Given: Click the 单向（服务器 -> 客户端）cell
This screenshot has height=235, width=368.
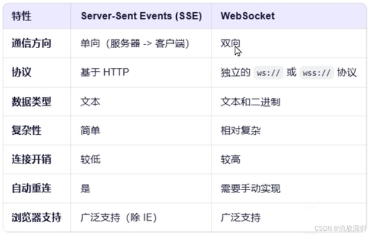Looking at the screenshot, I should tap(135, 43).
